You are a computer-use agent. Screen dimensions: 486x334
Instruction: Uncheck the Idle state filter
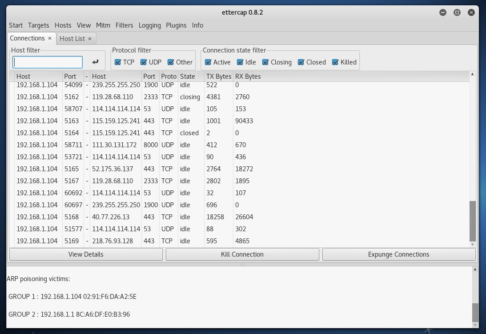coord(240,62)
